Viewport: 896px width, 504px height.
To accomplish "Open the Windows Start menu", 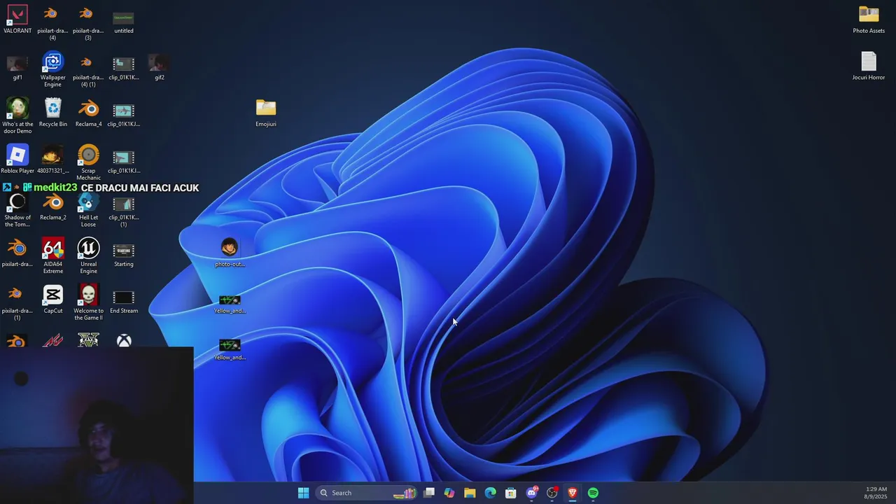I will click(303, 493).
